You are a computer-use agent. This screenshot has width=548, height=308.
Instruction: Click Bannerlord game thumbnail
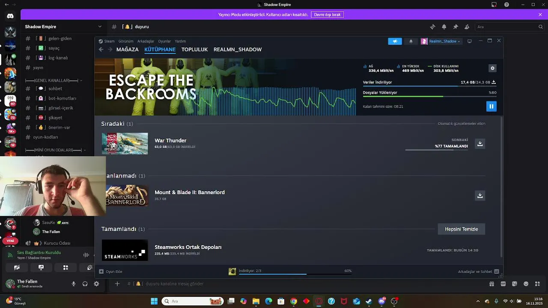tap(127, 195)
